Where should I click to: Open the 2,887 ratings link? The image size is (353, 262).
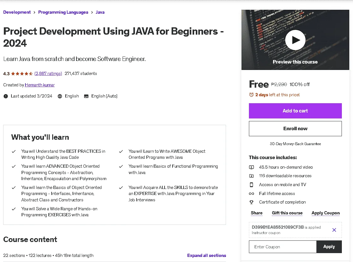click(x=48, y=73)
